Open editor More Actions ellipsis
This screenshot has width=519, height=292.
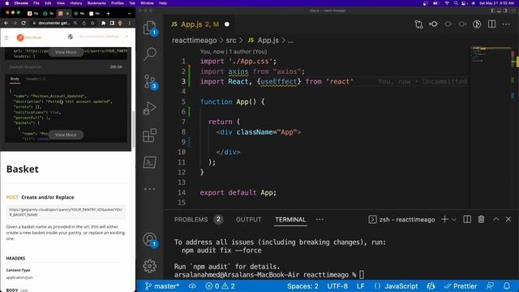(x=506, y=24)
